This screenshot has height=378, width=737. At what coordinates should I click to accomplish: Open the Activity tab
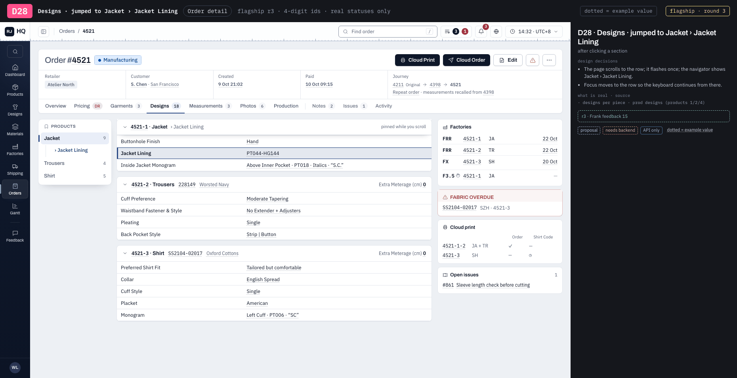click(x=384, y=106)
